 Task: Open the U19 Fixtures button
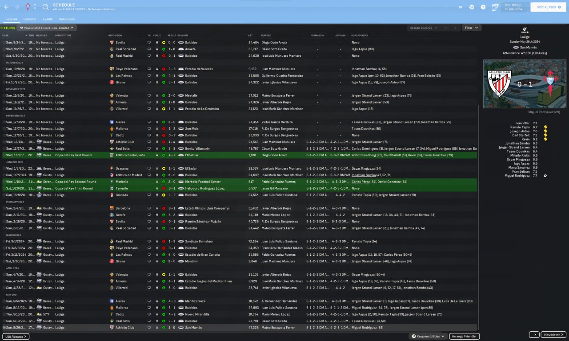click(16, 337)
